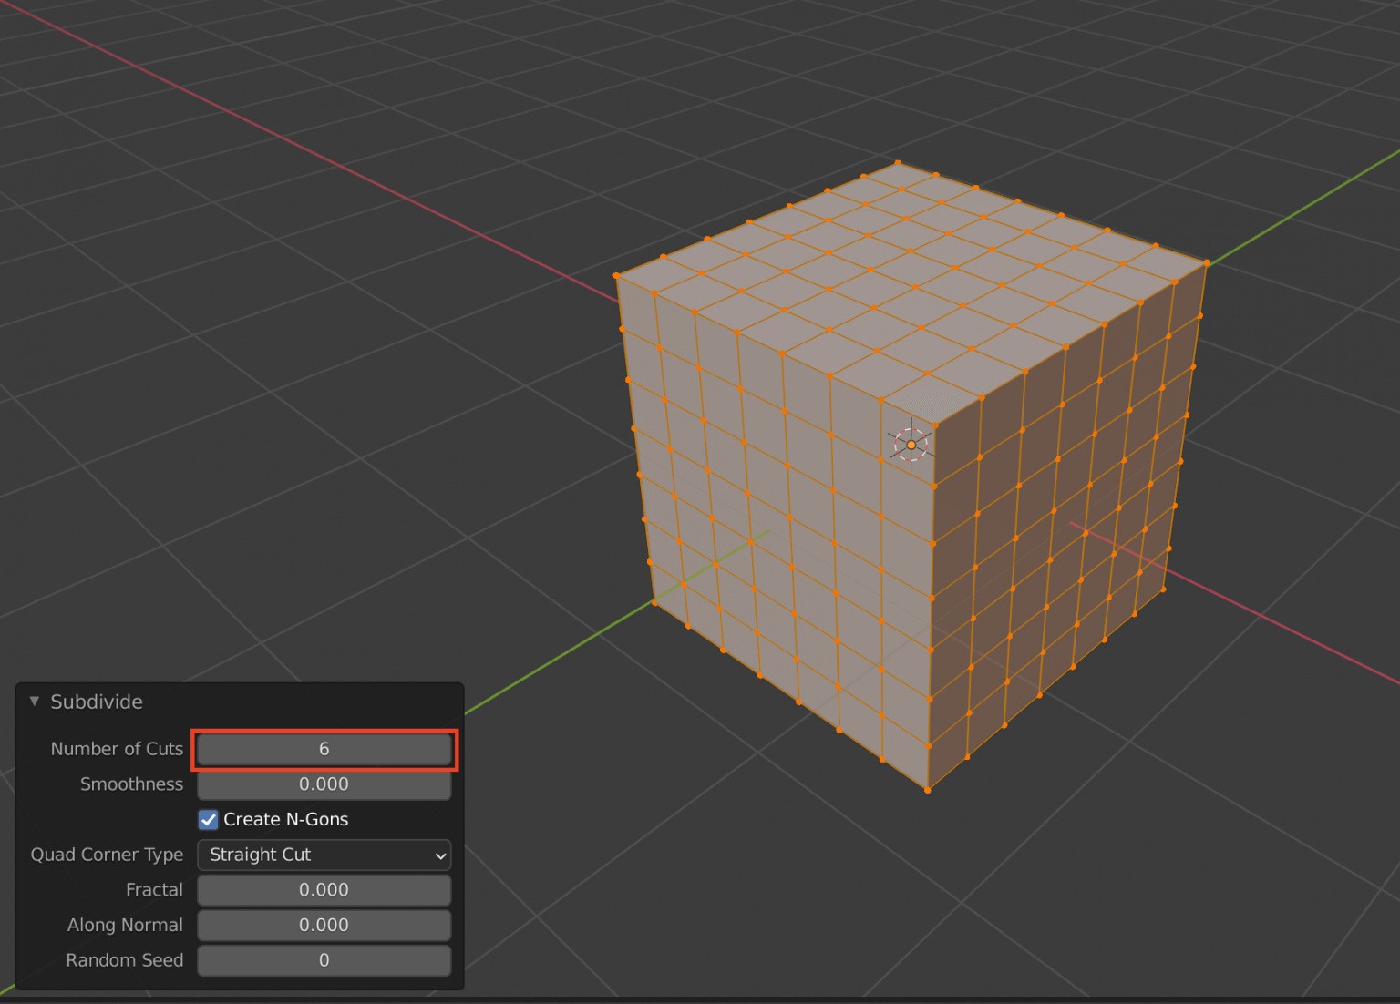The height and width of the screenshot is (1004, 1400).
Task: Click the Number of Cuts field
Action: click(324, 749)
